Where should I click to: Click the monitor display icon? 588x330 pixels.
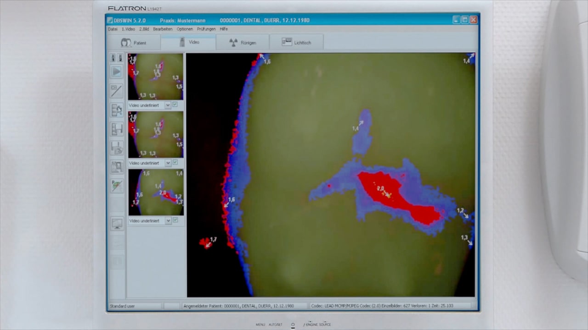117,224
